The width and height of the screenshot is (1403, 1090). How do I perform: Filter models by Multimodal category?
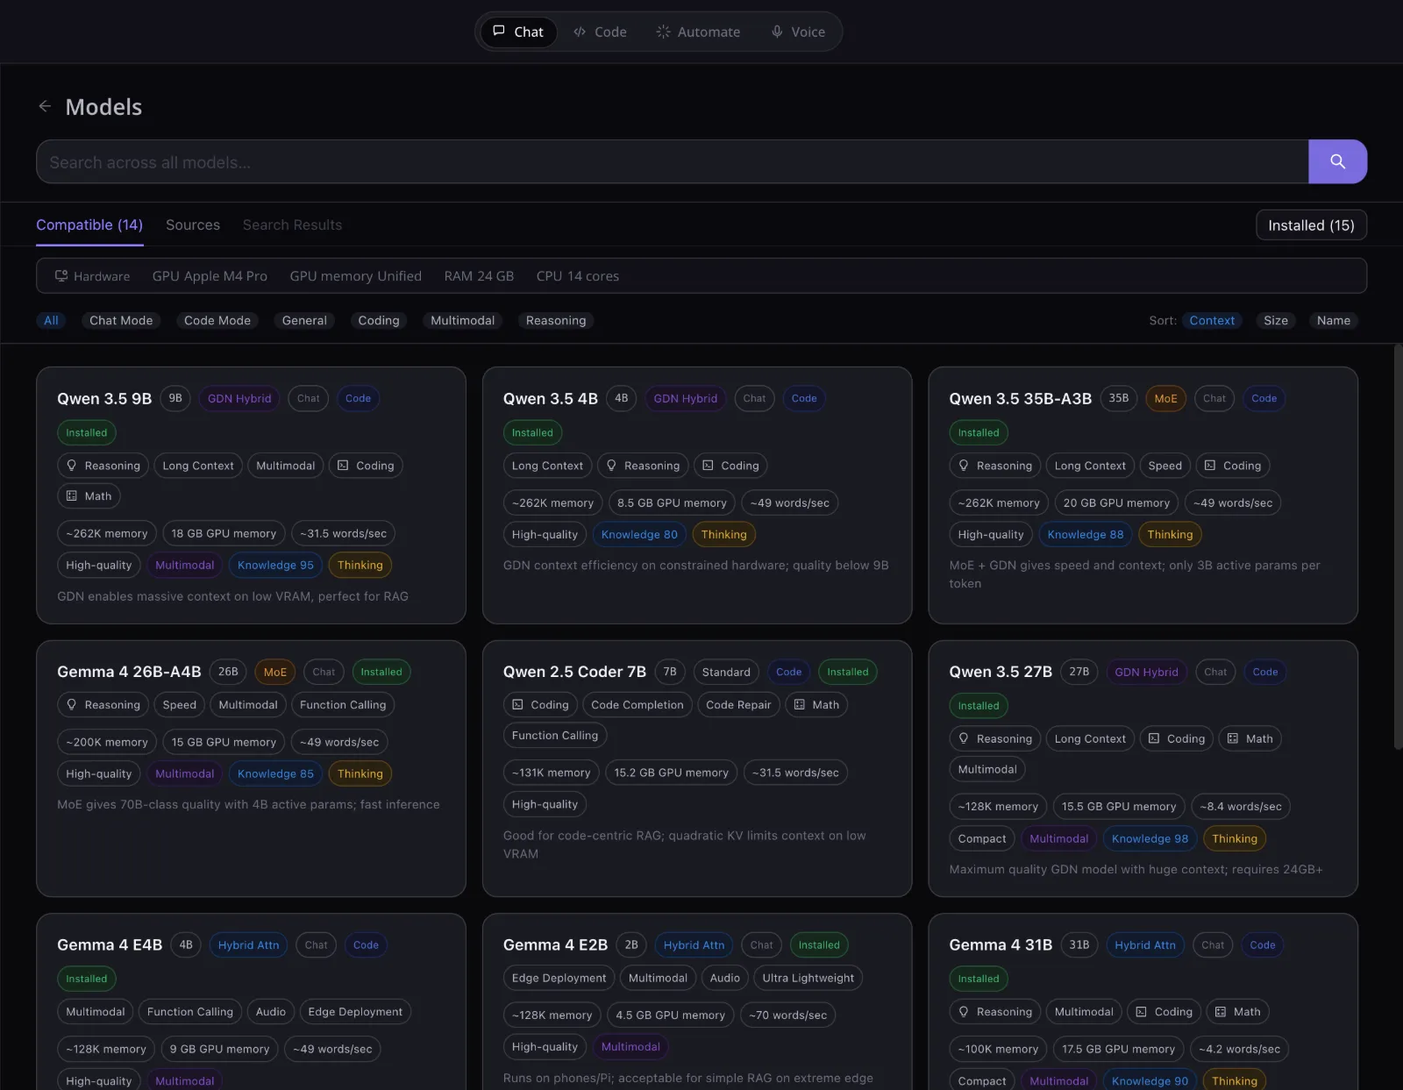463,320
